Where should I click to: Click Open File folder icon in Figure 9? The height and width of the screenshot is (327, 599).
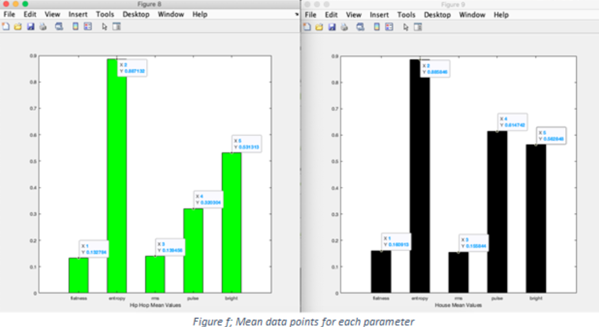pyautogui.click(x=319, y=27)
